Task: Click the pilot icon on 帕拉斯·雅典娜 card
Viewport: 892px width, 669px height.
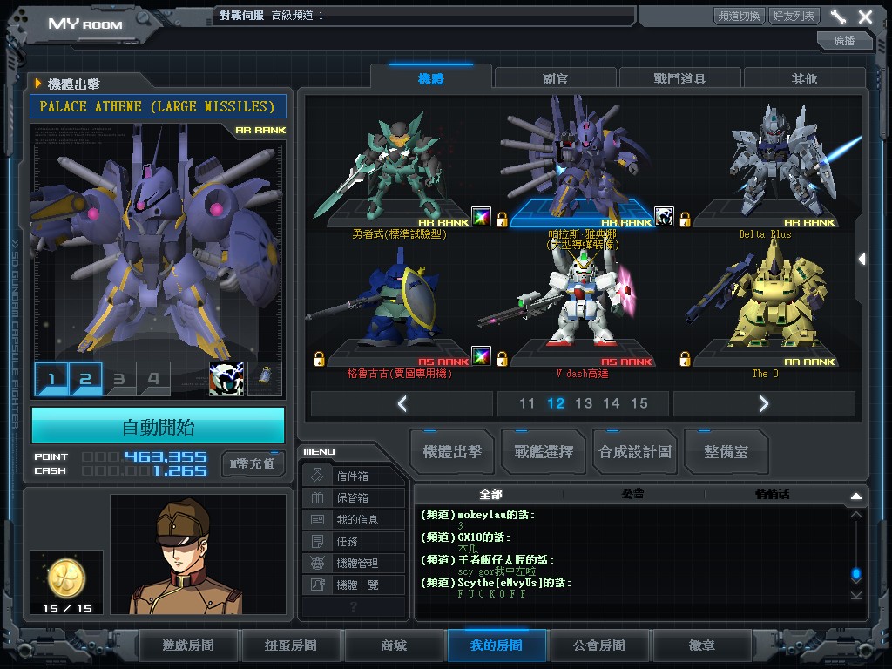Action: [x=664, y=217]
